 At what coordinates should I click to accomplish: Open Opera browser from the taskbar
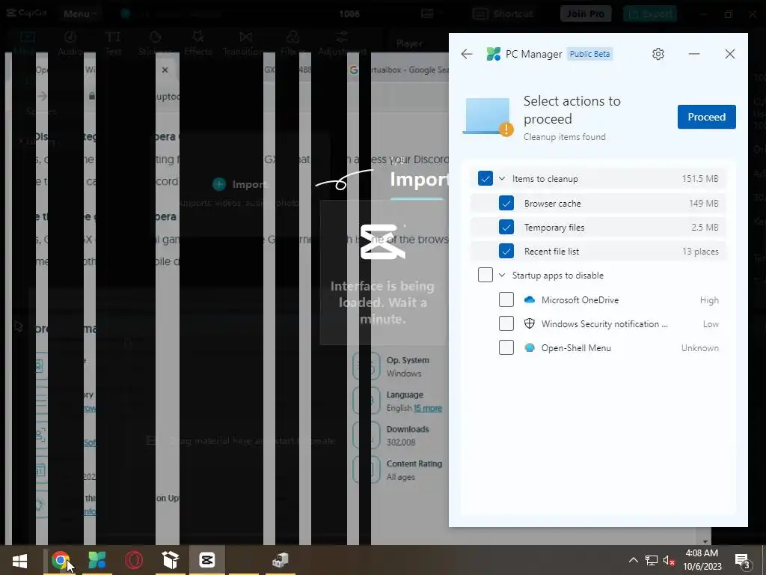133,560
